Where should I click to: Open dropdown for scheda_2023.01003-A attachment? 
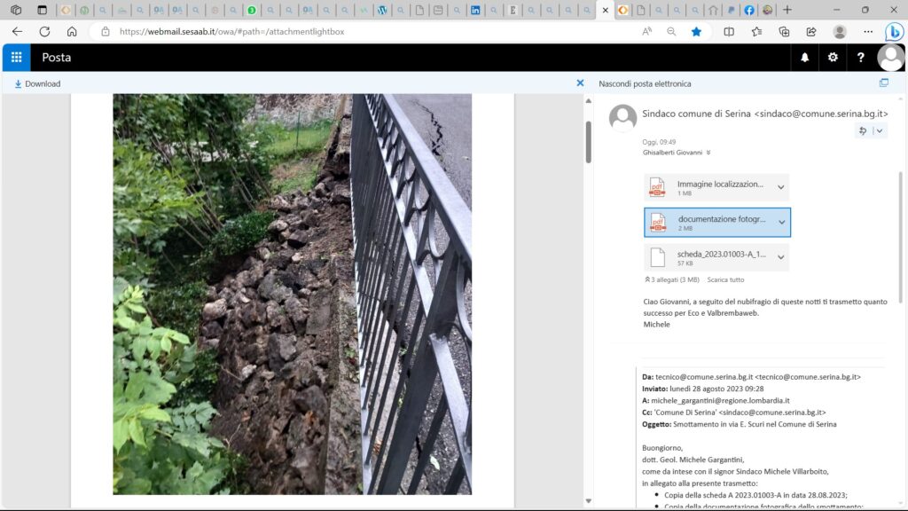coord(781,257)
